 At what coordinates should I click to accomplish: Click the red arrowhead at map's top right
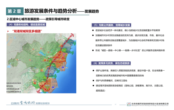pos(72,35)
